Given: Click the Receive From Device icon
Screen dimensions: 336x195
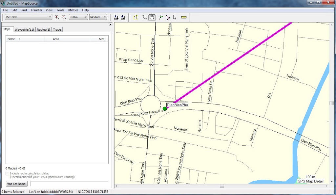Looking at the screenshot, I should pos(123,18).
